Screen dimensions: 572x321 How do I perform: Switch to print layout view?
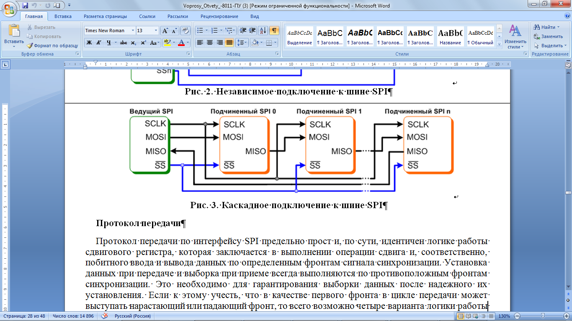coord(461,316)
